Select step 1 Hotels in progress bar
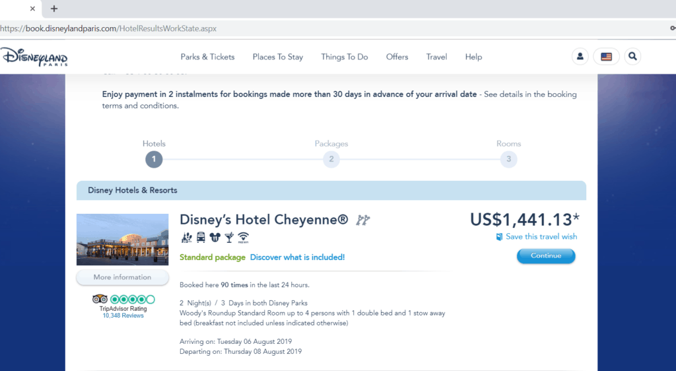676x371 pixels. click(154, 159)
